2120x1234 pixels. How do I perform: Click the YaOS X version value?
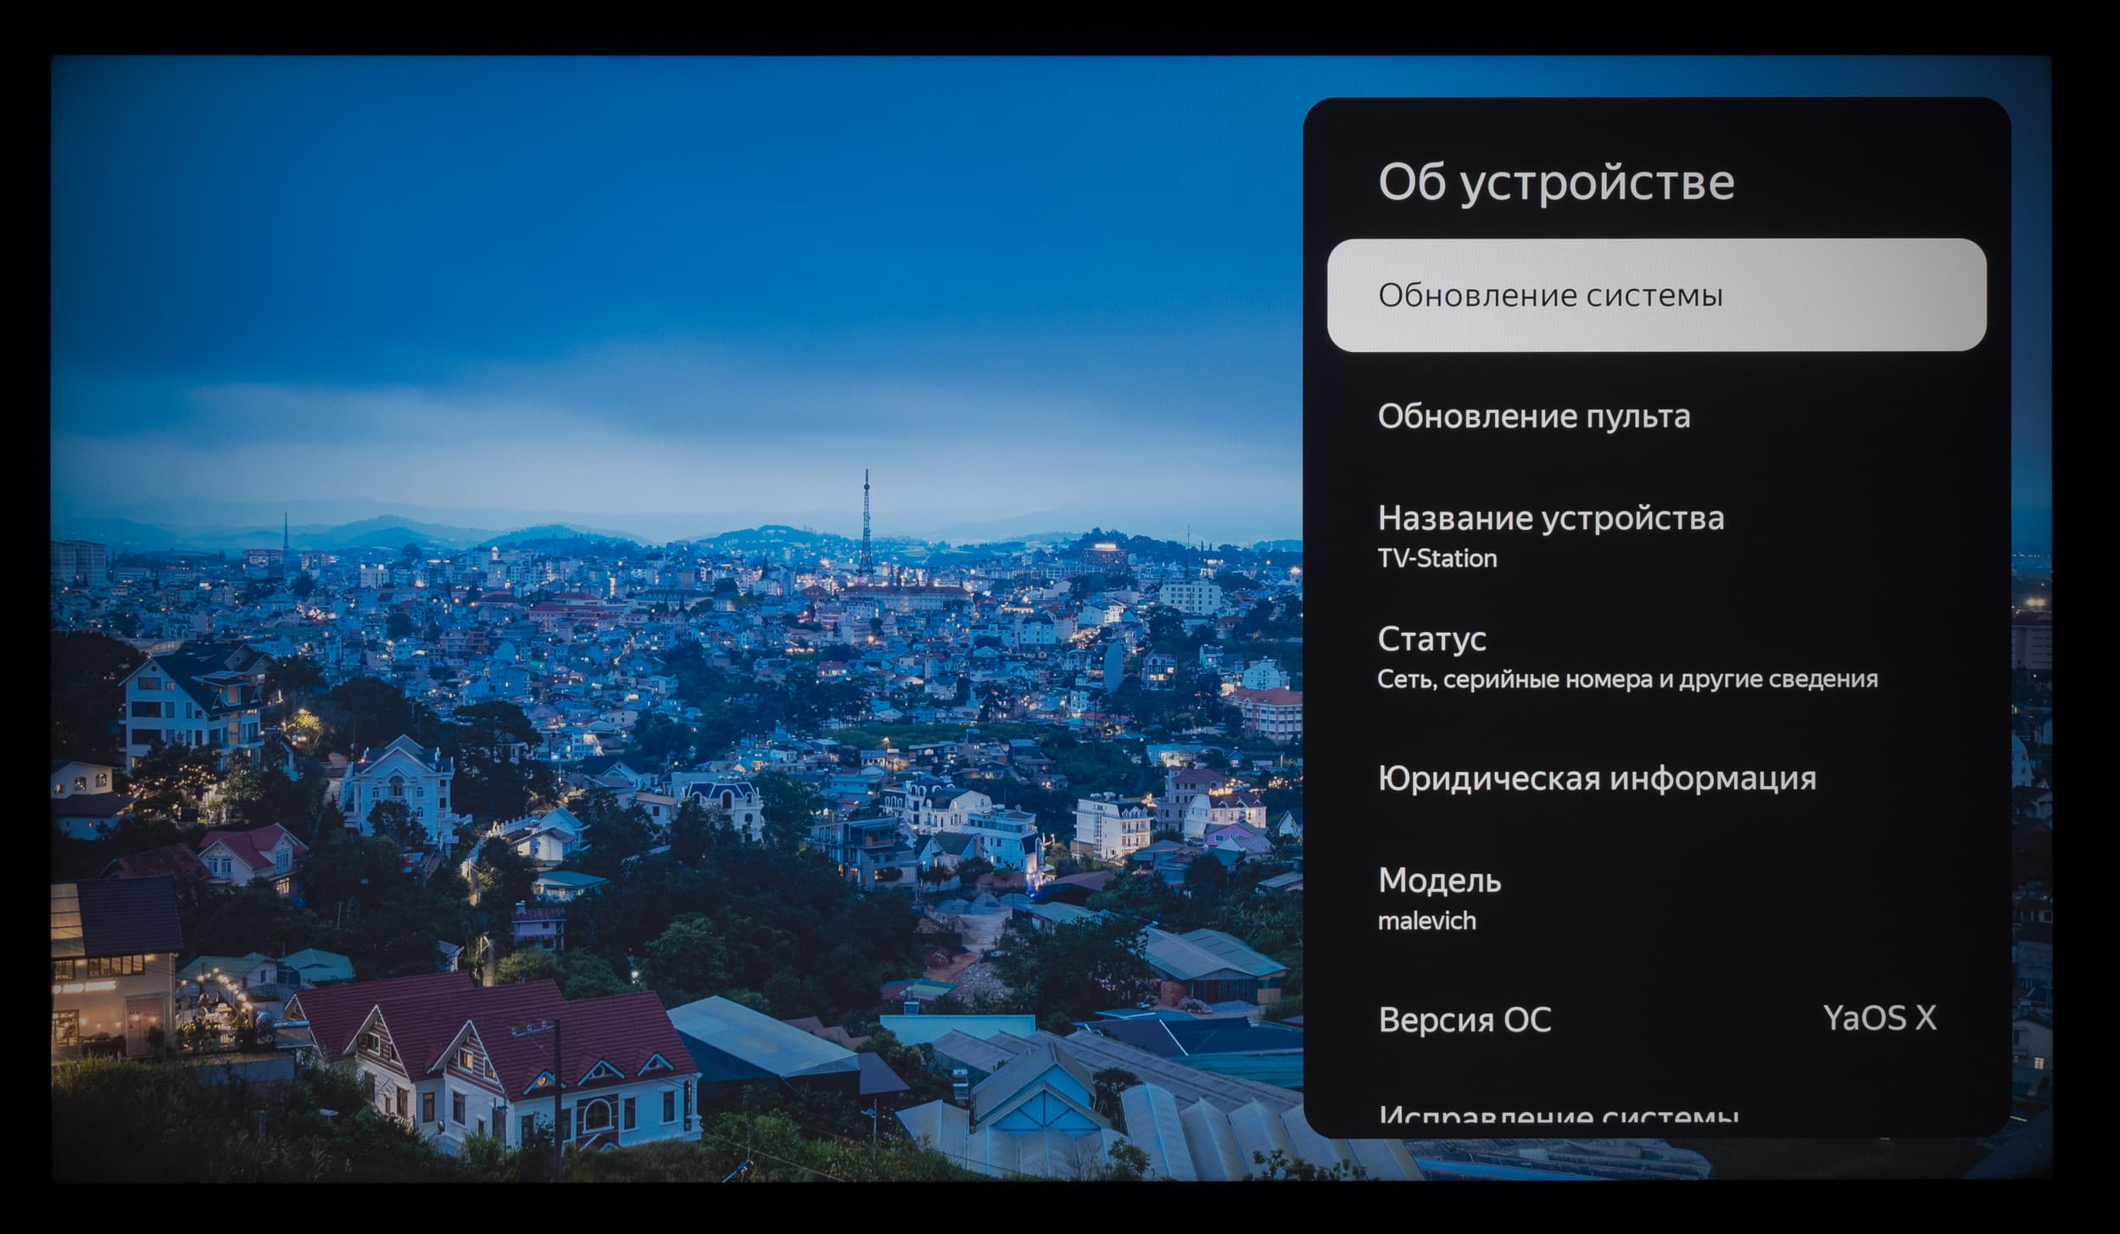[1879, 1019]
